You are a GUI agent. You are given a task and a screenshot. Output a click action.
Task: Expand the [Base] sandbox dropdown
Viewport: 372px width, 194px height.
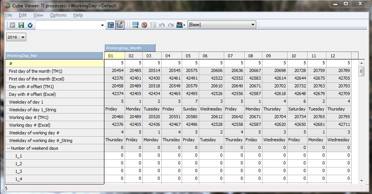pos(253,25)
